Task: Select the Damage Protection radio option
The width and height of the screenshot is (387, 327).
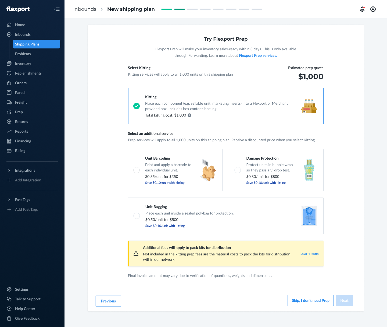Action: coord(238,170)
